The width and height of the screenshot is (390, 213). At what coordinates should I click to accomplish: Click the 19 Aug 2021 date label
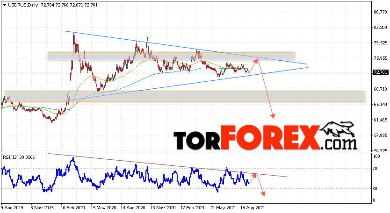[x=253, y=207]
